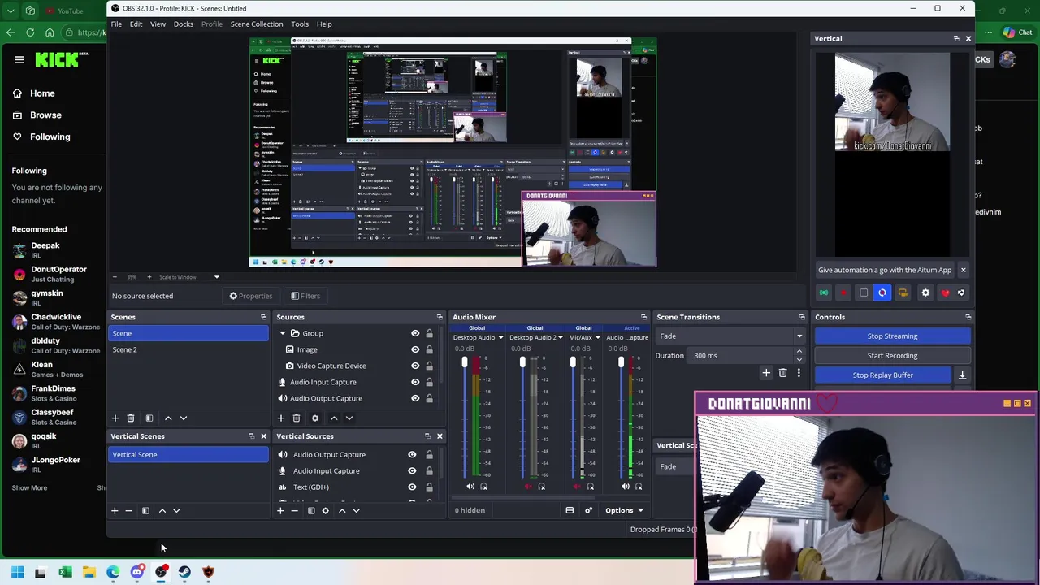Screen dimensions: 1040x585
Task: Hide the Image source with eye icon
Action: point(415,349)
